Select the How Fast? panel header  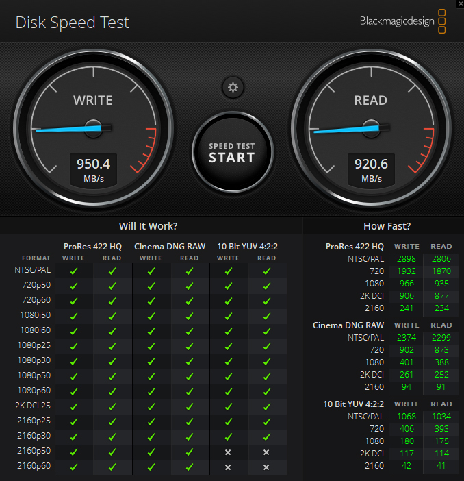click(387, 226)
